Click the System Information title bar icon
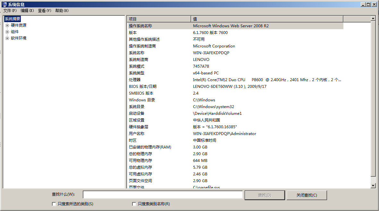This screenshot has height=211, width=379. point(4,4)
